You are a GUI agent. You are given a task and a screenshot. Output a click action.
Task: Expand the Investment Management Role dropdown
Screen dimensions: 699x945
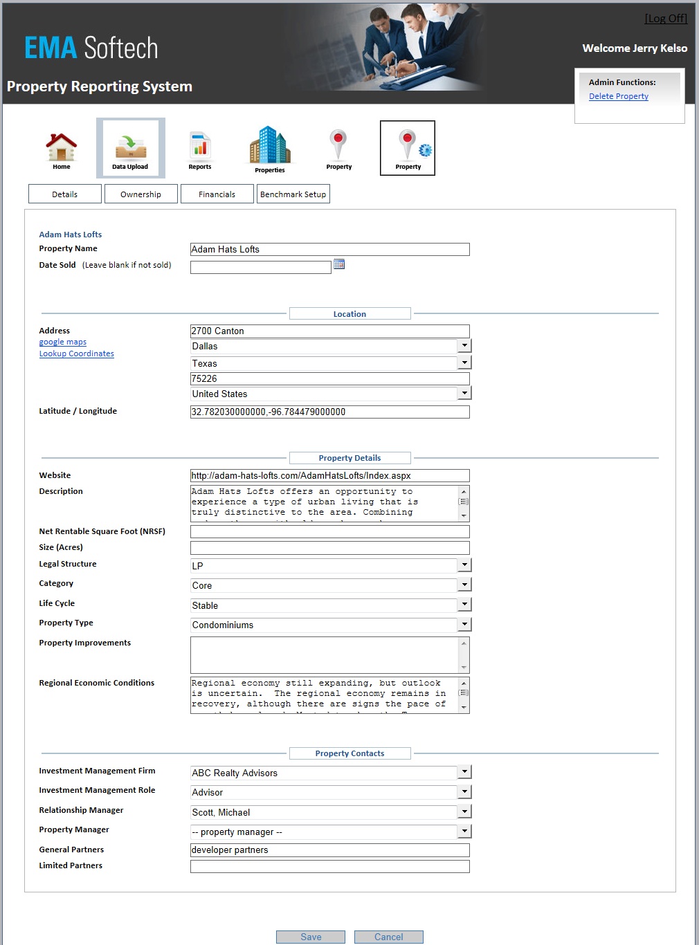[x=464, y=791]
